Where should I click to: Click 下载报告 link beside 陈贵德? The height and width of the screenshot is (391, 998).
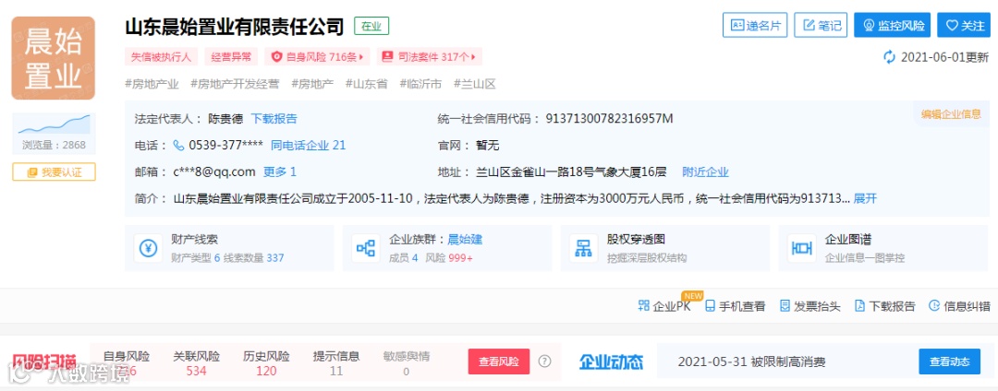(274, 119)
